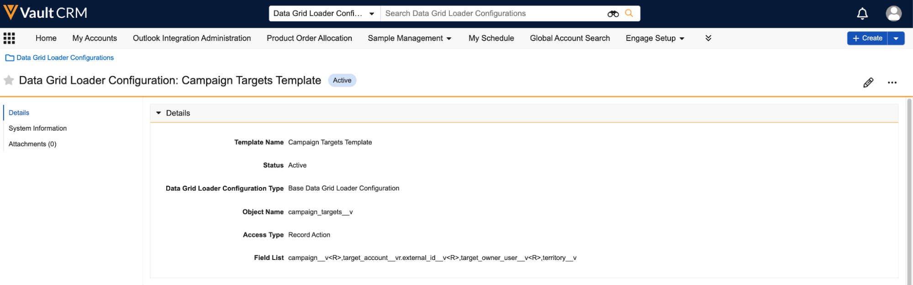Screen dimensions: 913x285
Task: Collapse the Details section
Action: click(x=159, y=113)
